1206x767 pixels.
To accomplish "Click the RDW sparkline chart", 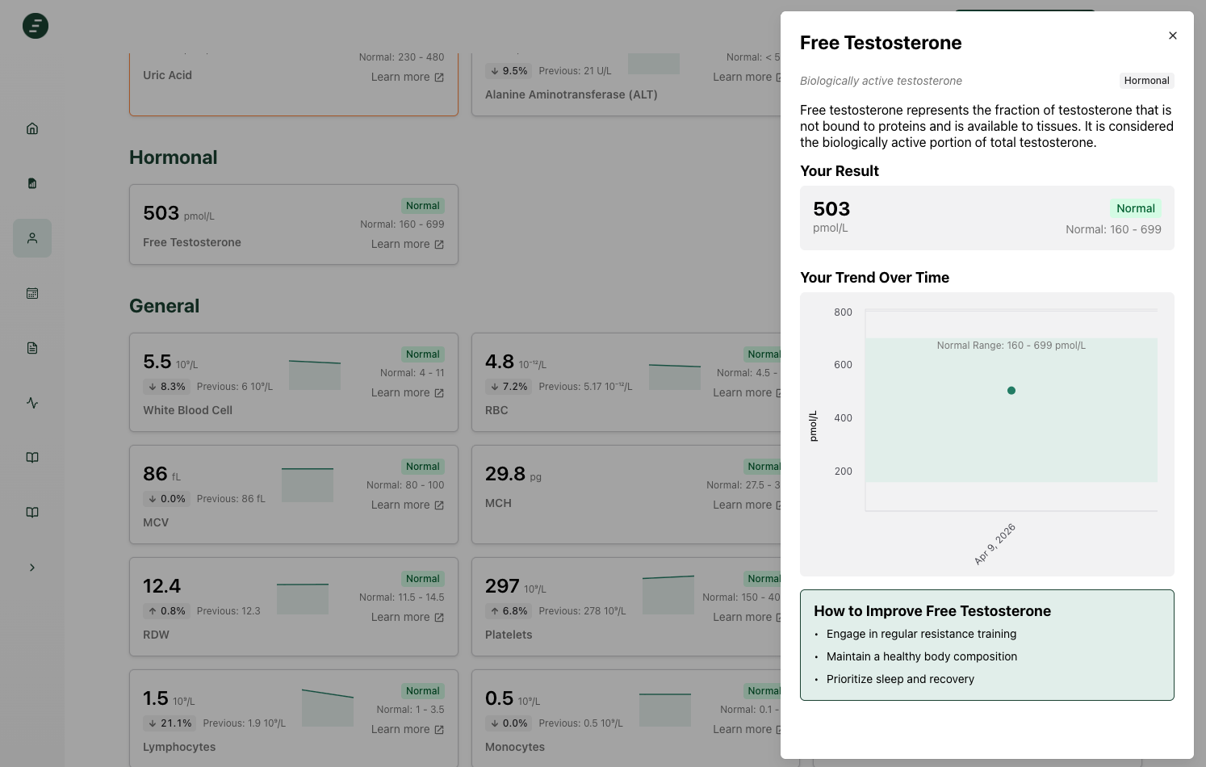I will pos(303,599).
